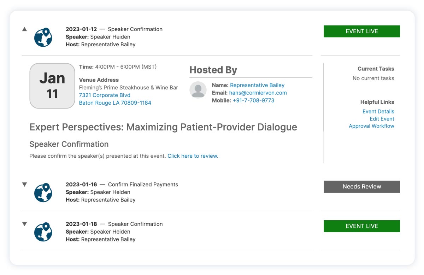Click the globe icon beside the 2023-01-18 event
This screenshot has width=424, height=275.
click(x=43, y=232)
